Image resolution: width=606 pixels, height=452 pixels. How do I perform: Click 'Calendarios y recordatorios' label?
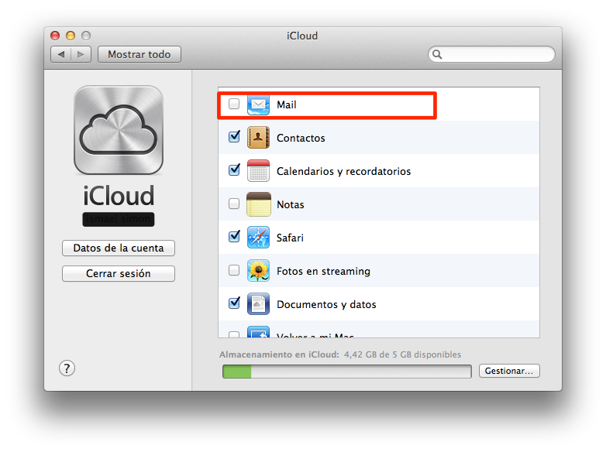343,171
